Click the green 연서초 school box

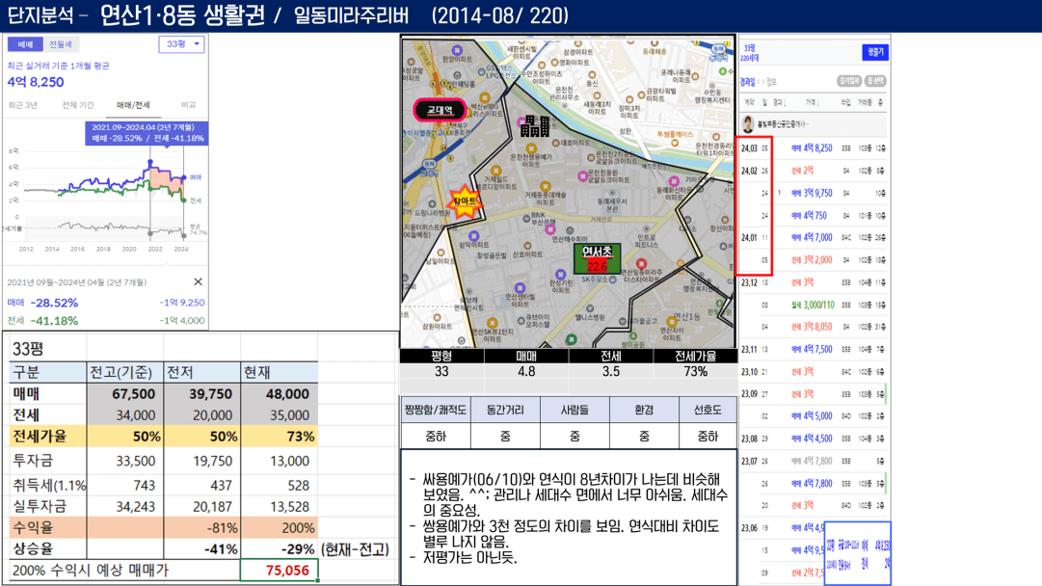[x=597, y=259]
